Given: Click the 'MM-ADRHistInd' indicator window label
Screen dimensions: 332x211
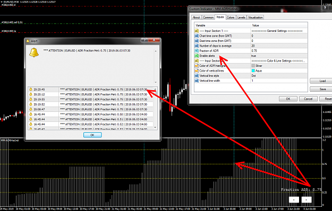Looking at the screenshot, I should coord(10,140).
